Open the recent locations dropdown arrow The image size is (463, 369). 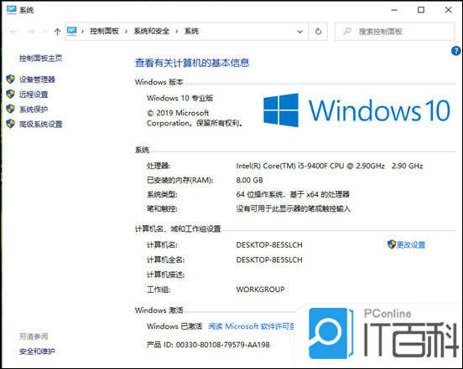click(45, 32)
